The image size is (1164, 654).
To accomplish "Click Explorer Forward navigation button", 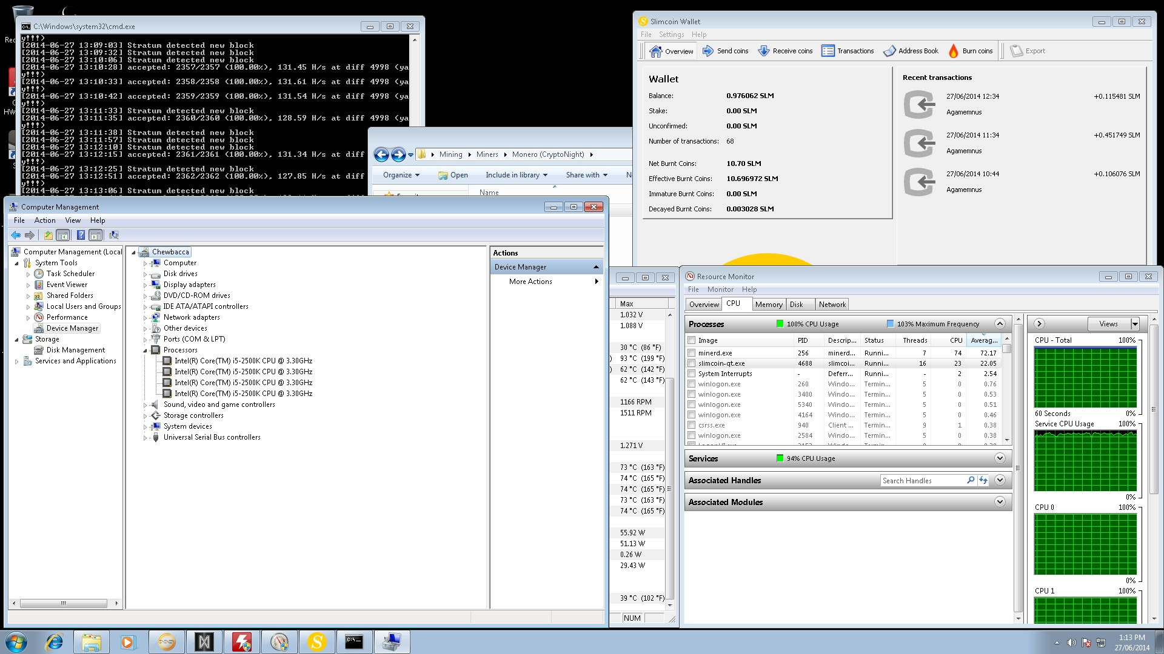I will (398, 155).
